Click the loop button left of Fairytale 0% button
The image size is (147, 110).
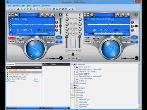tap(51, 42)
